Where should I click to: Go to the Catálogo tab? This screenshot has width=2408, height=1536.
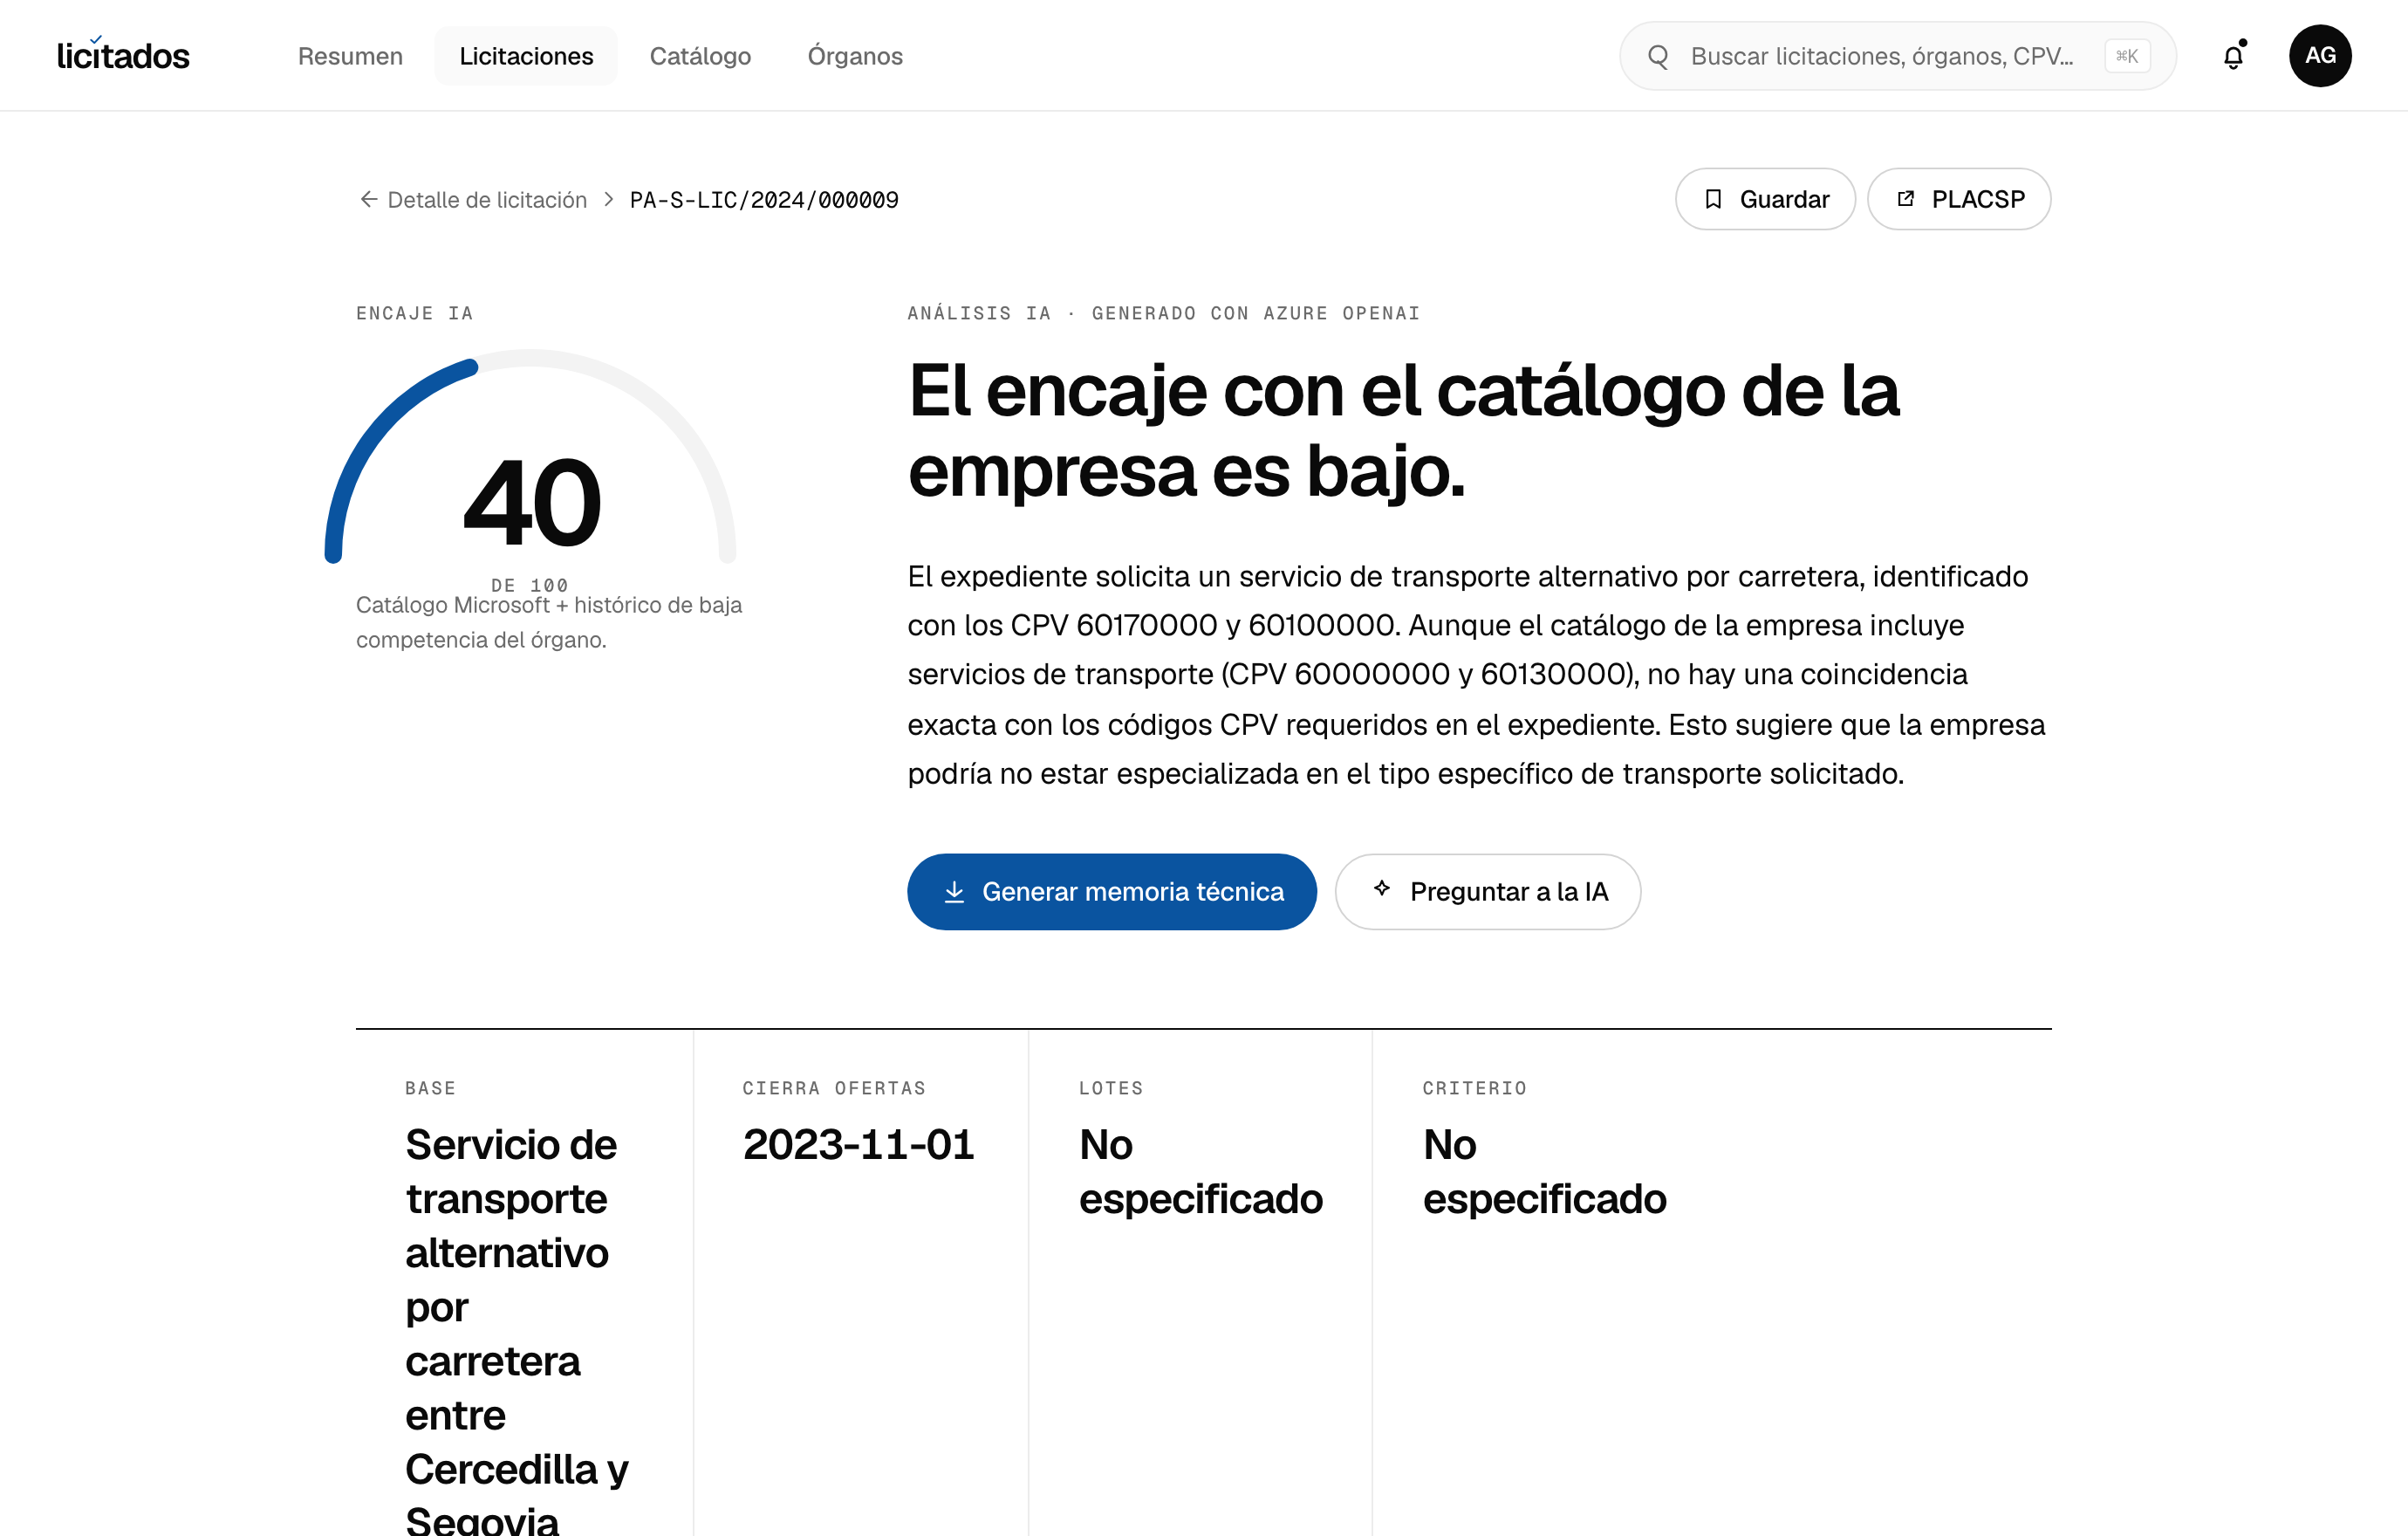coord(700,56)
